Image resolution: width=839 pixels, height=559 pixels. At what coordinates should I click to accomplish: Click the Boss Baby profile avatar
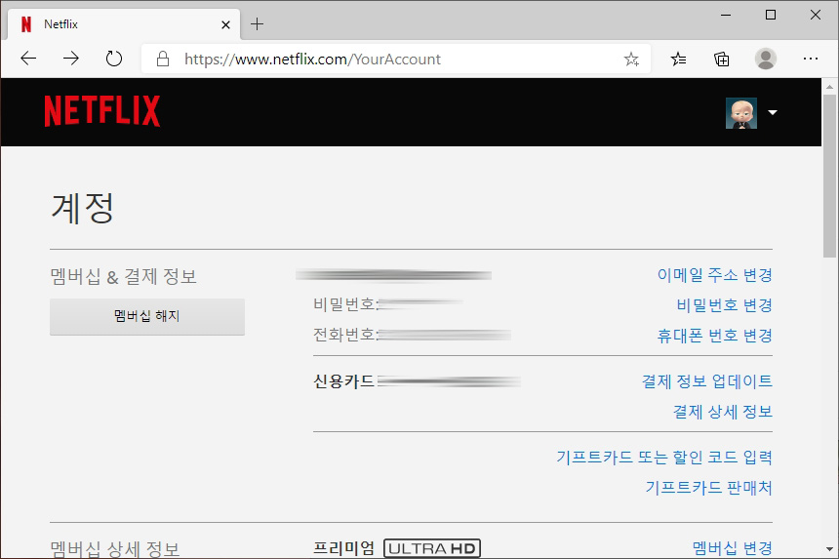[x=741, y=113]
